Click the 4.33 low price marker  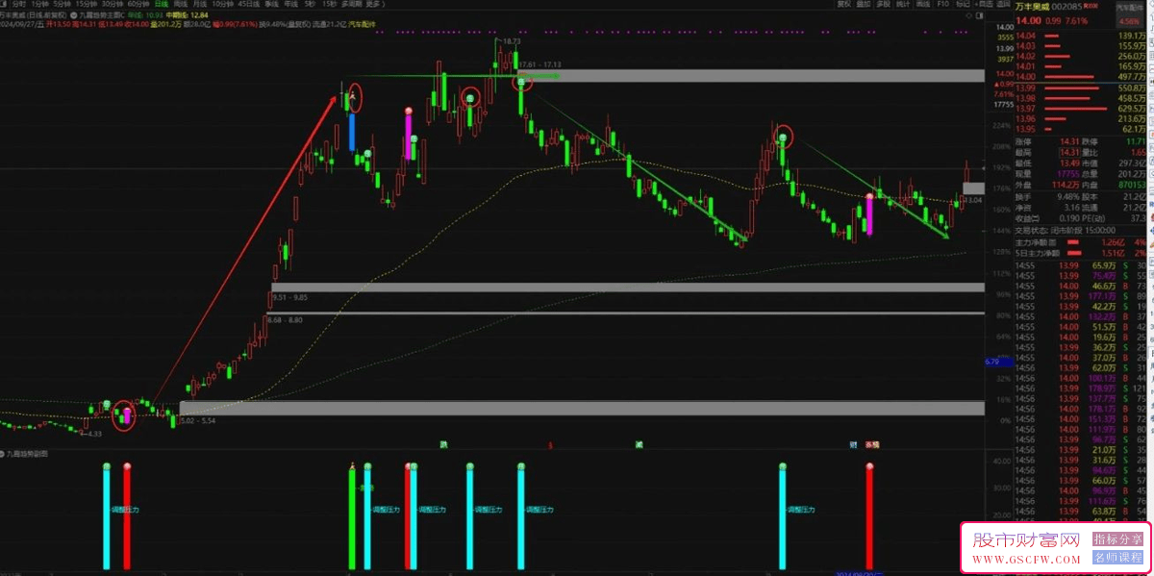click(93, 434)
